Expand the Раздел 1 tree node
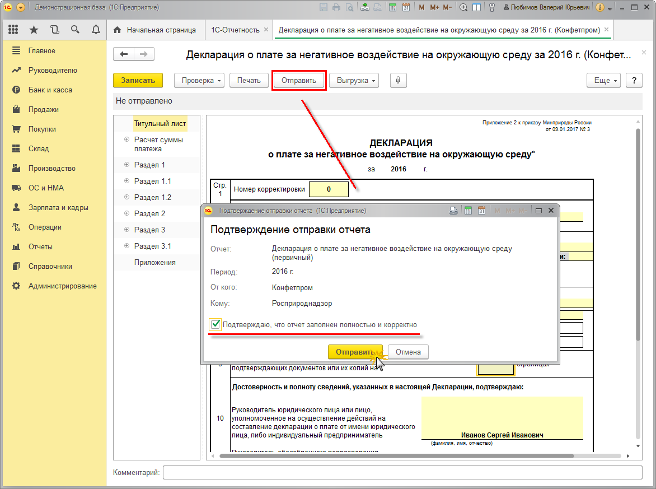Screen dimensions: 656x489 (x=127, y=165)
